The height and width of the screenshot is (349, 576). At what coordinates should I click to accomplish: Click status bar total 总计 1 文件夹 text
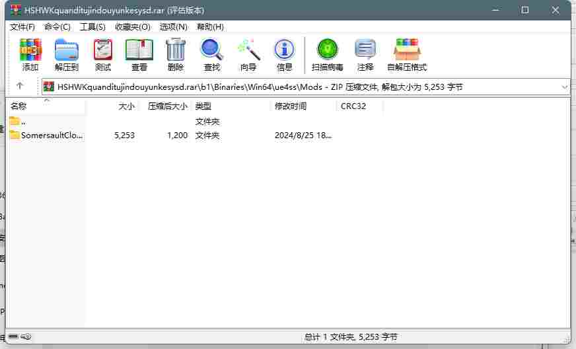[351, 336]
